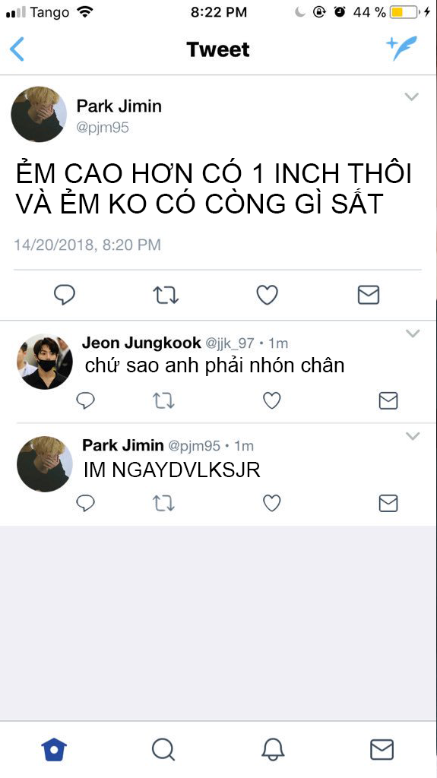Image resolution: width=437 pixels, height=778 pixels.
Task: Like the 'IM NGAYDVLKSJR' reply
Action: (271, 503)
